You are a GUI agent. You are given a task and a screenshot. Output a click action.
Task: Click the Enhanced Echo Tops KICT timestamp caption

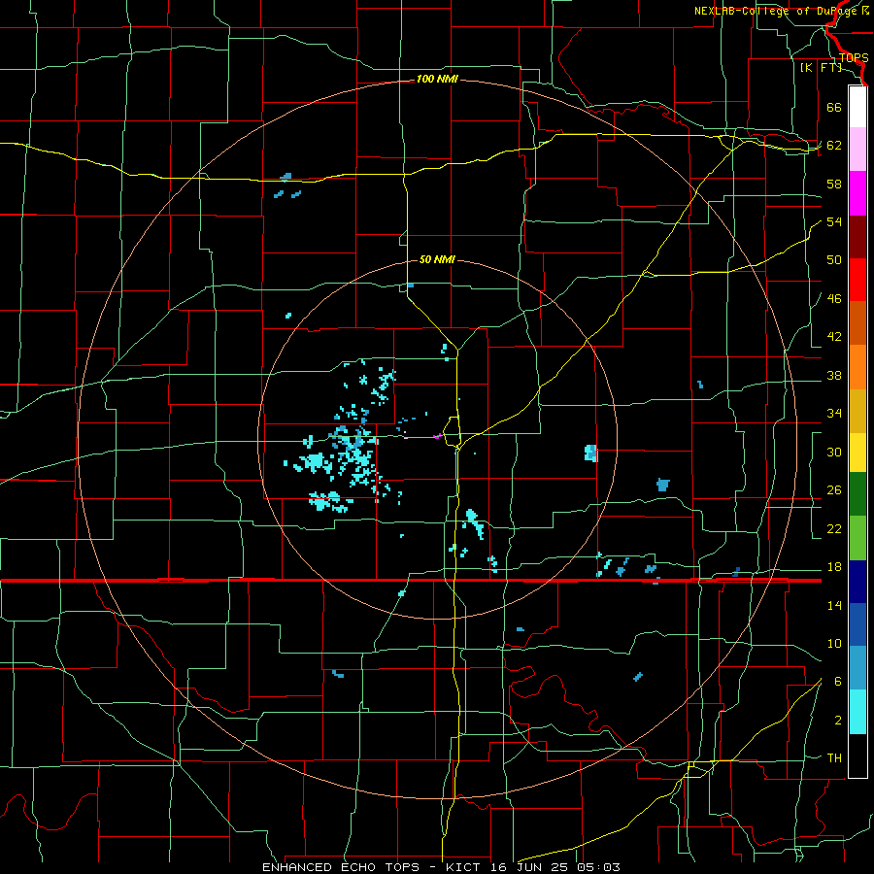pos(441,867)
